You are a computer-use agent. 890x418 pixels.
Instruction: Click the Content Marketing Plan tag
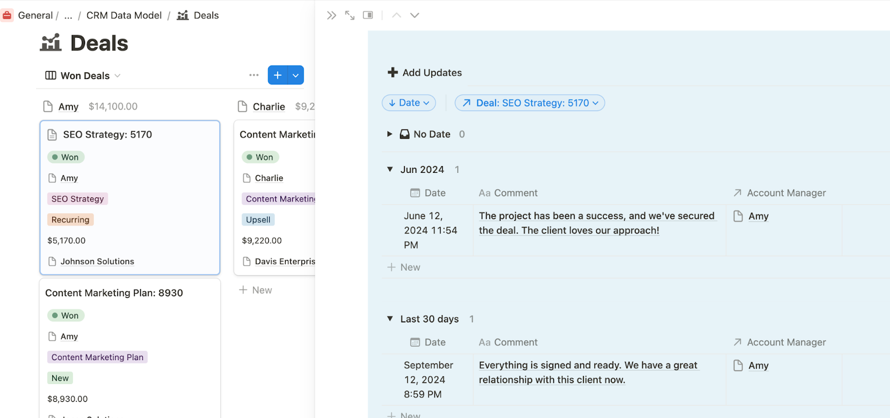pos(97,357)
